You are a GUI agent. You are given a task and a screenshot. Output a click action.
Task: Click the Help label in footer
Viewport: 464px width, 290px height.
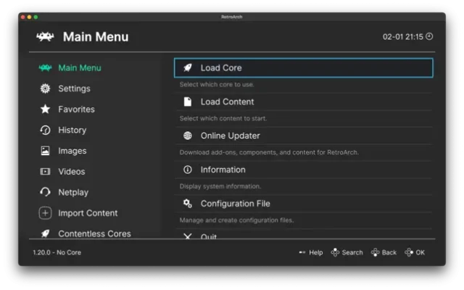[x=316, y=252]
